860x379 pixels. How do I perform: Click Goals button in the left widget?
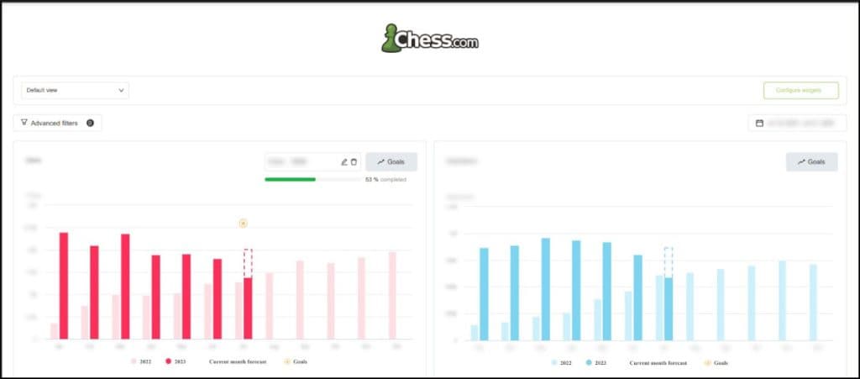(391, 162)
